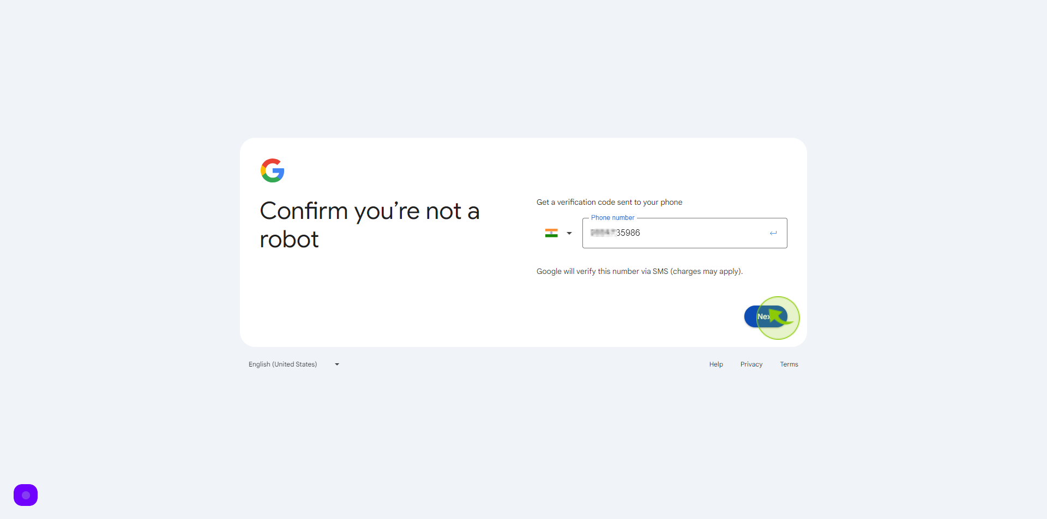The image size is (1047, 519).
Task: Click the return arrow icon in phone field
Action: pos(773,233)
